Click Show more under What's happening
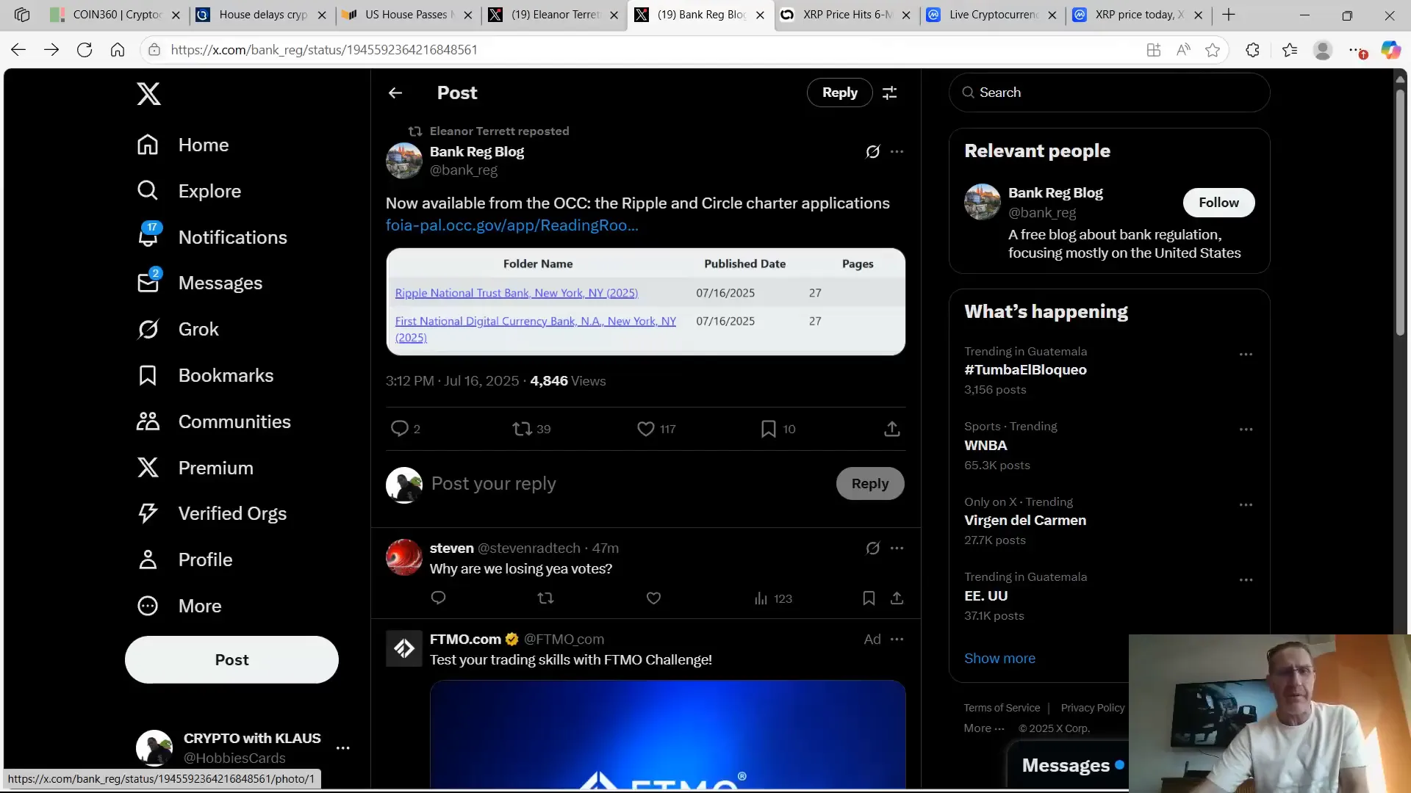 pyautogui.click(x=999, y=659)
